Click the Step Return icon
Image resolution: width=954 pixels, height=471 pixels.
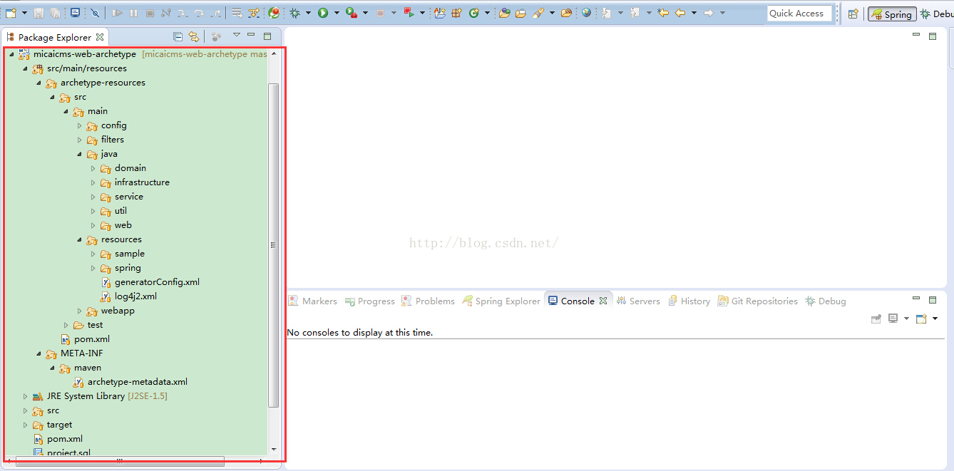(x=215, y=13)
